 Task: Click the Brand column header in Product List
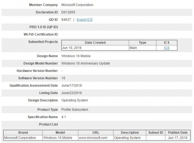23,133
